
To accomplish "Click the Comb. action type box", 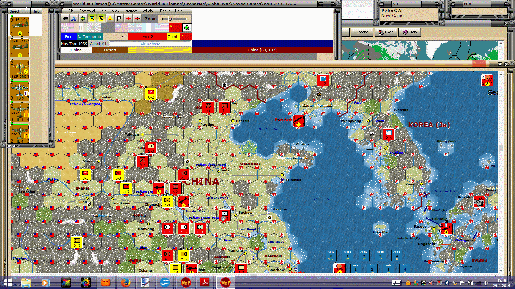I will tap(173, 37).
